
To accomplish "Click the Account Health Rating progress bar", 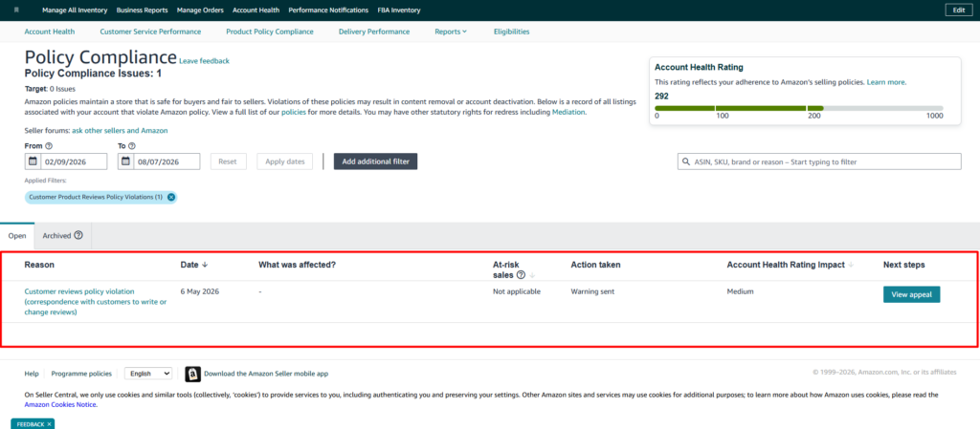I will point(799,108).
